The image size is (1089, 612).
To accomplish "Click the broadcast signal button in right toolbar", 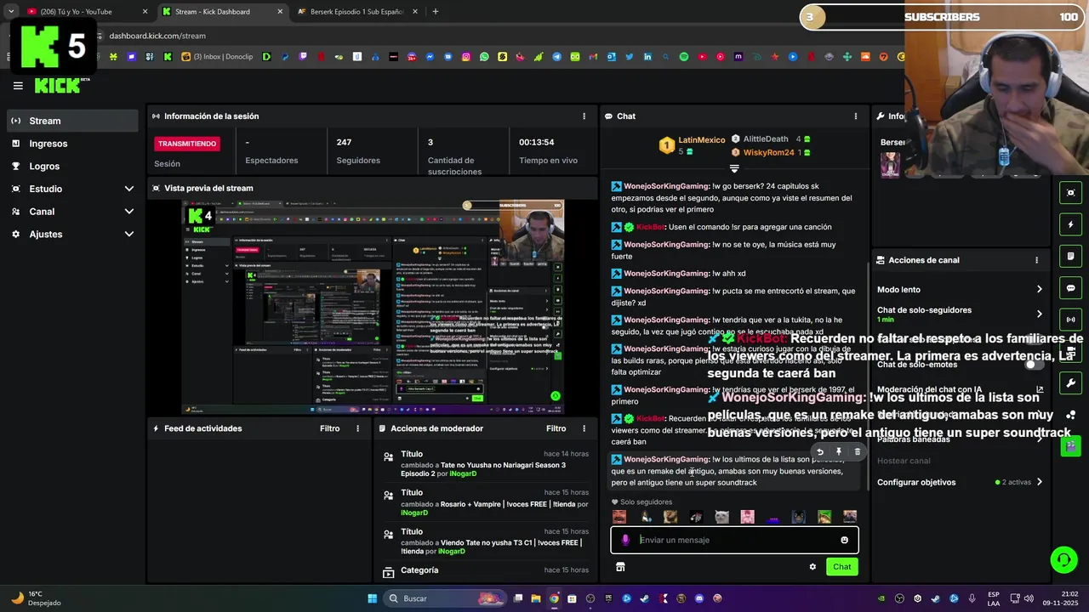I will tap(1071, 320).
